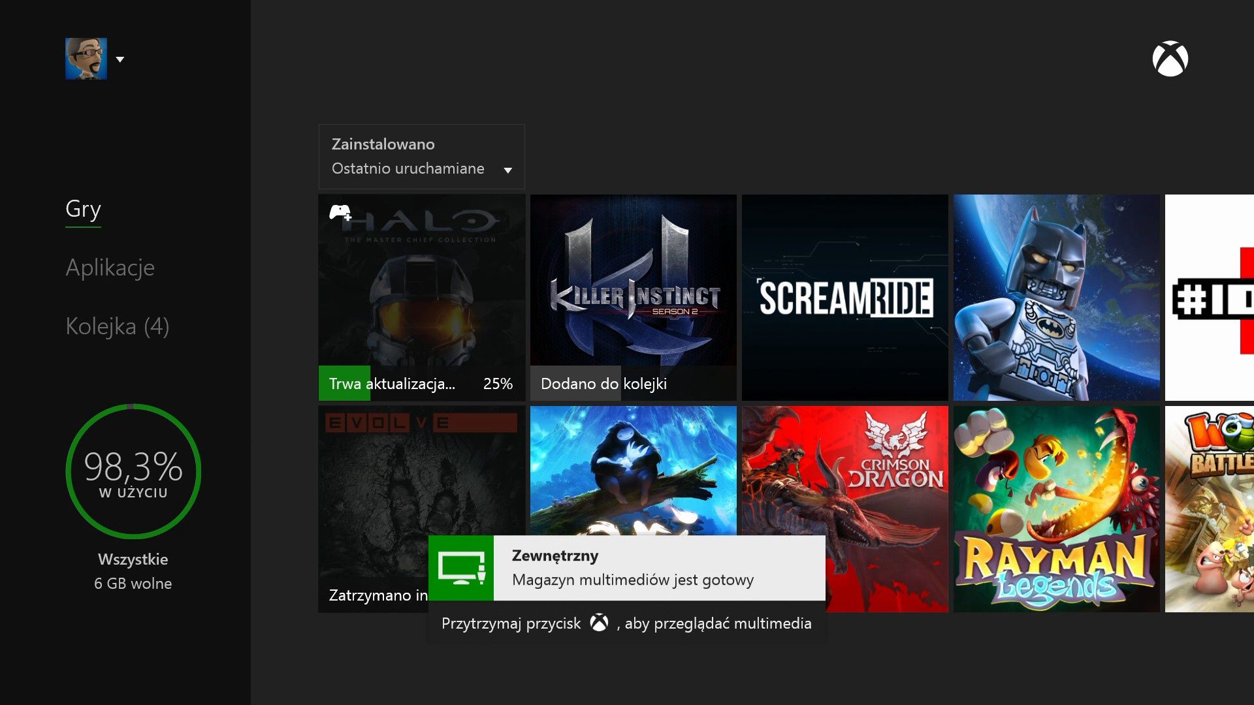The width and height of the screenshot is (1254, 705).
Task: Click the 98,3% storage usage ring
Action: 133,471
